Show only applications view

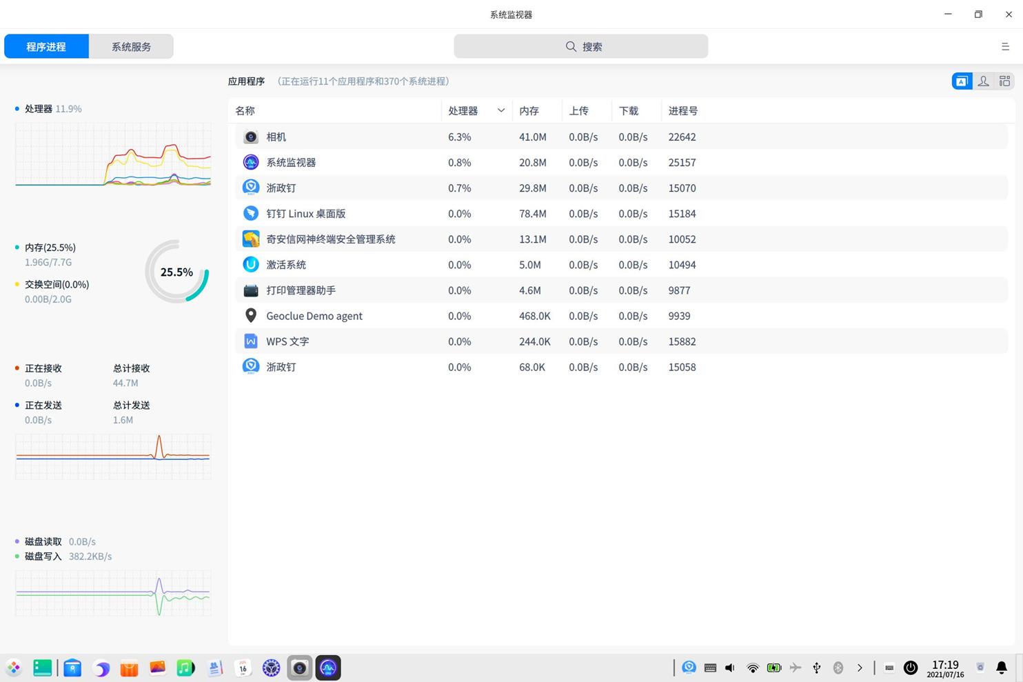click(x=962, y=81)
